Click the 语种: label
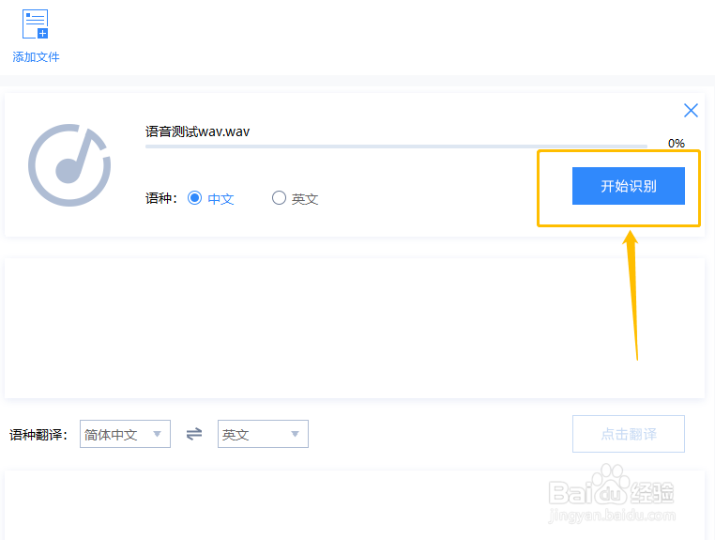The image size is (715, 540). 161,198
